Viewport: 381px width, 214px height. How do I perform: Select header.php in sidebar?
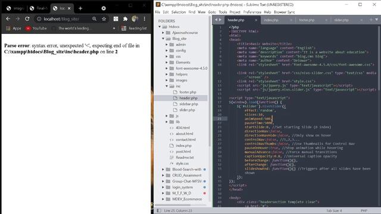point(188,98)
